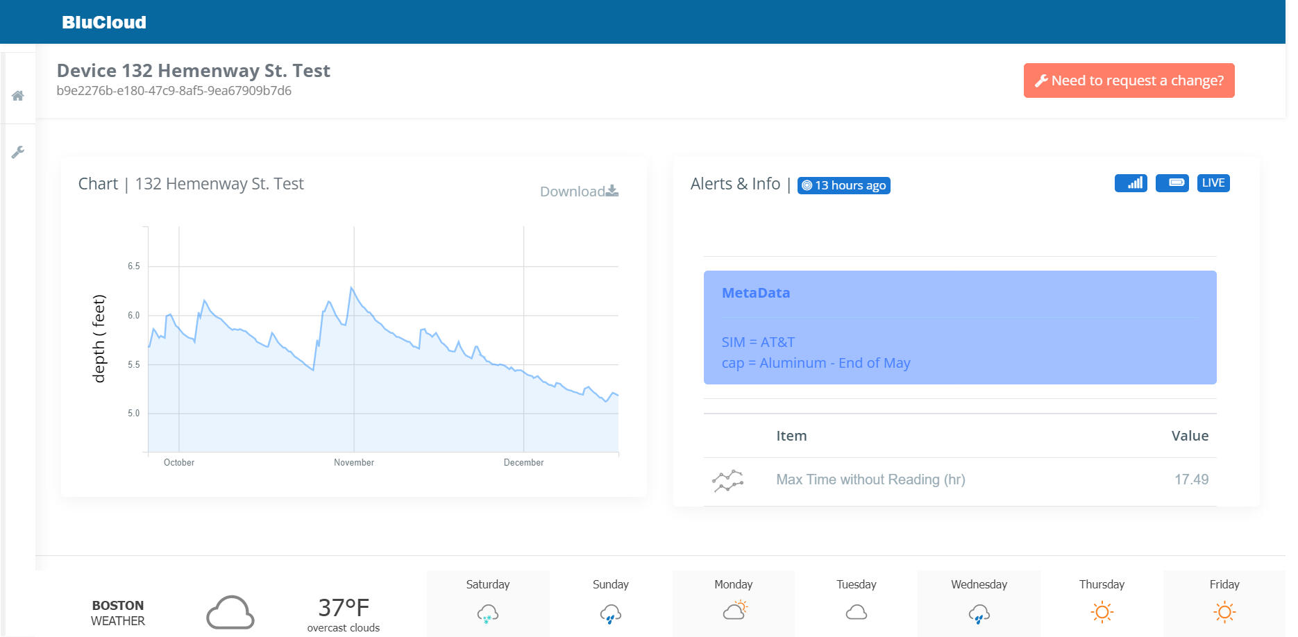
Task: Click Wednesday's rainy weather icon
Action: click(979, 613)
